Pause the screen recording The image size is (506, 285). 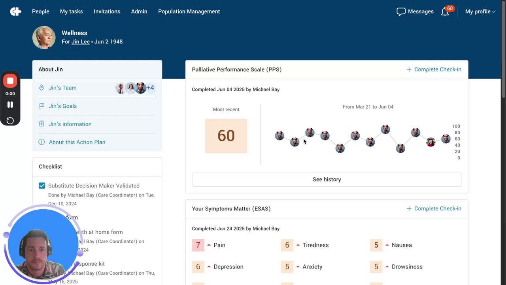tap(10, 105)
